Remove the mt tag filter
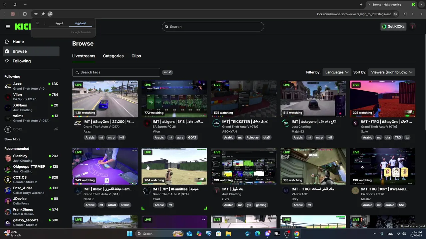Screen dimensions: 426x239 tap(170, 72)
